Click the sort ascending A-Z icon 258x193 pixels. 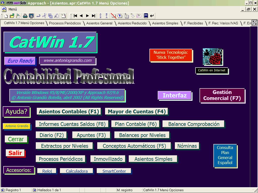101,16
